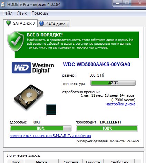Click the Western Digital WD logo
Viewport: 146px width, 163px height.
pyautogui.click(x=33, y=68)
